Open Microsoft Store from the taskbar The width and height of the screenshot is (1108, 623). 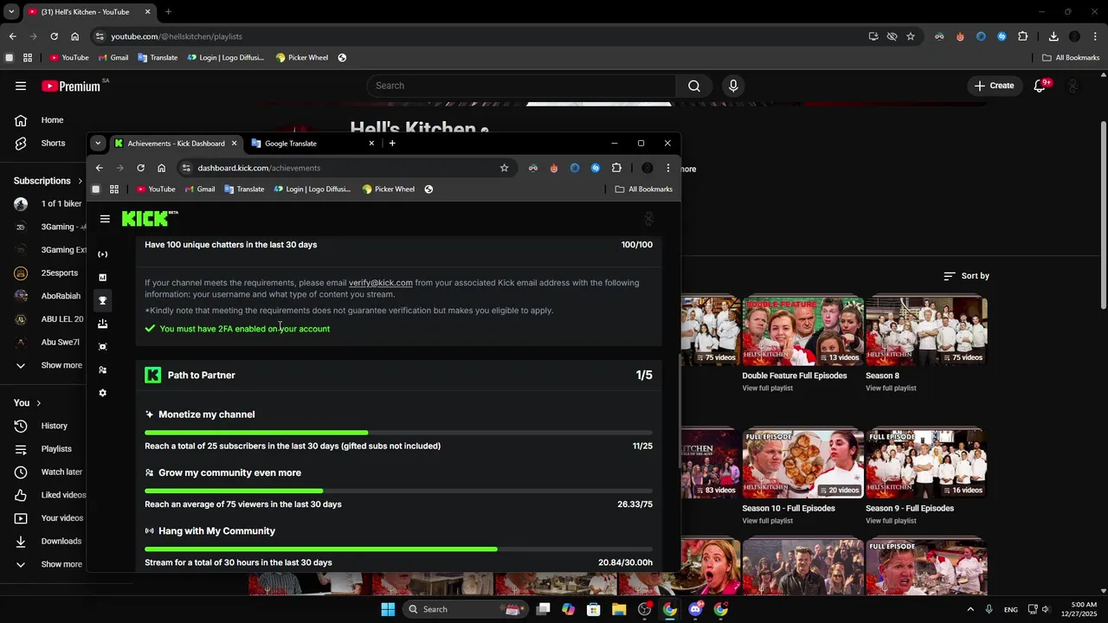[594, 609]
